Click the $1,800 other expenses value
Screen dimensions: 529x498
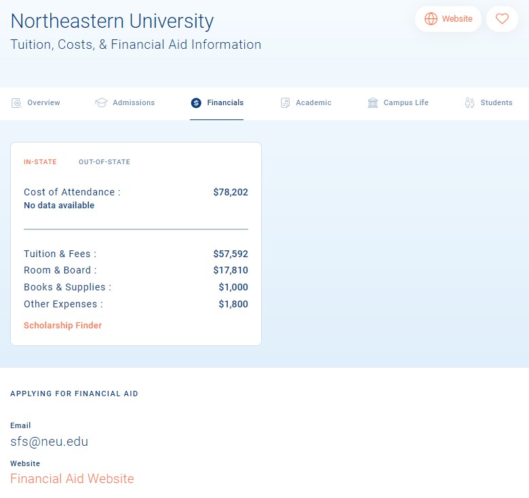coord(233,304)
